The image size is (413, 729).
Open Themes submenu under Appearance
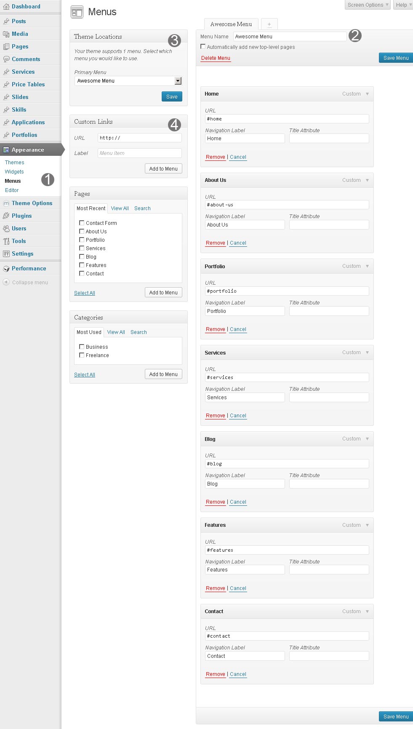(15, 163)
